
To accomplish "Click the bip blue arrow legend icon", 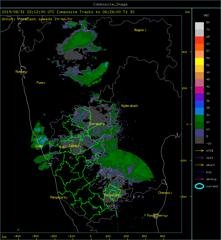I will [199, 172].
